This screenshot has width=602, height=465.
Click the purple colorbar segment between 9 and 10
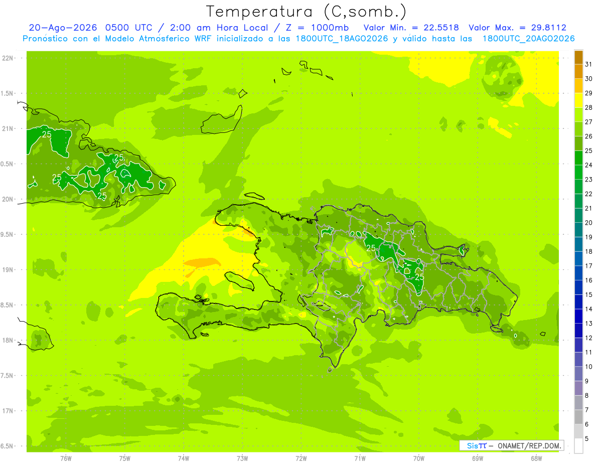click(x=578, y=374)
